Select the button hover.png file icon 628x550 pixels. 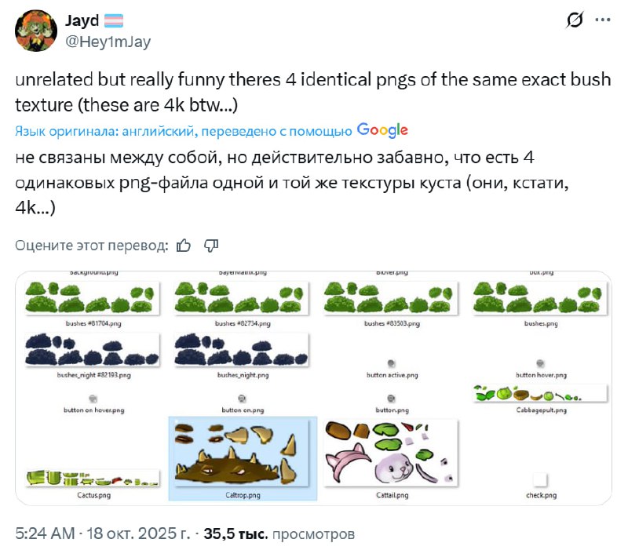(540, 363)
